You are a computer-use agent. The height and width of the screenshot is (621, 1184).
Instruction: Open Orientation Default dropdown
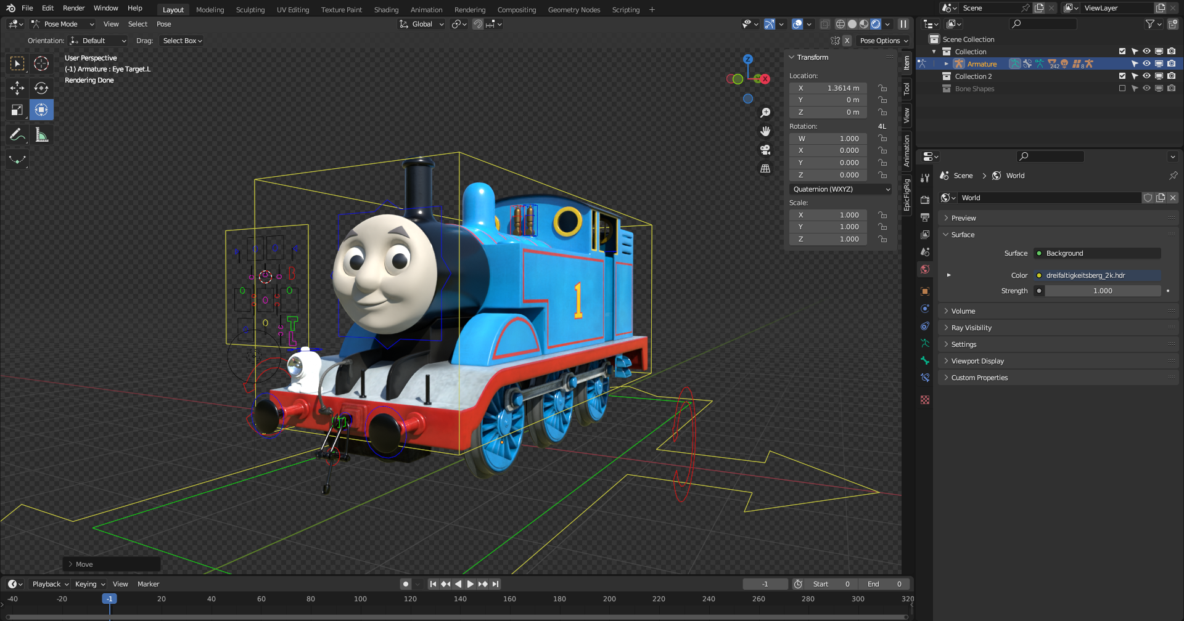[x=98, y=41]
